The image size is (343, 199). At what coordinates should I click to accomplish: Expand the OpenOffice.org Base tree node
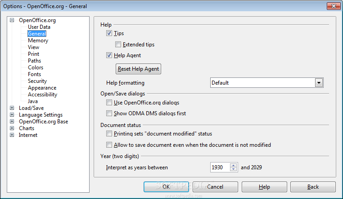[12, 122]
